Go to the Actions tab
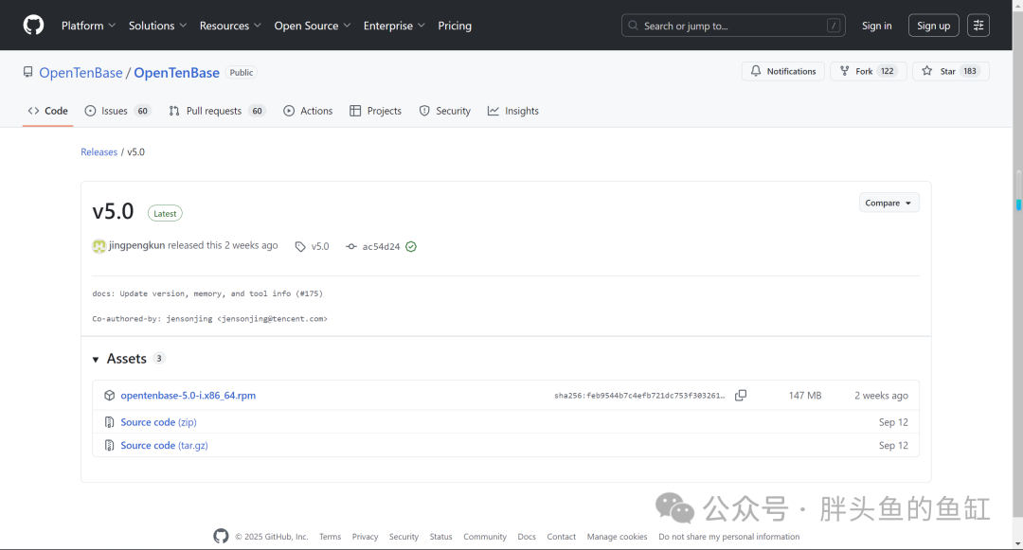 [x=308, y=111]
